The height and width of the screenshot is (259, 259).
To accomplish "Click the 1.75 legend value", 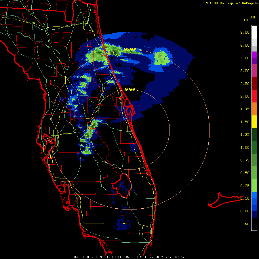I will (x=245, y=109).
